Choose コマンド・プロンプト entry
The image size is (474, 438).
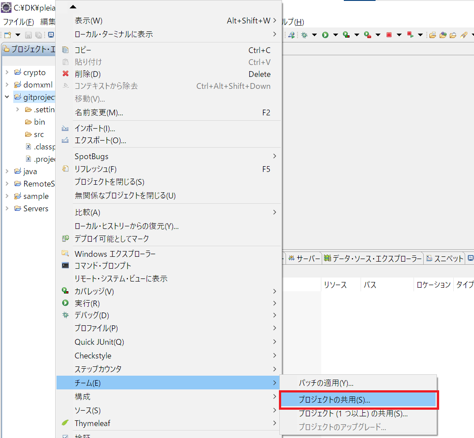pos(169,266)
